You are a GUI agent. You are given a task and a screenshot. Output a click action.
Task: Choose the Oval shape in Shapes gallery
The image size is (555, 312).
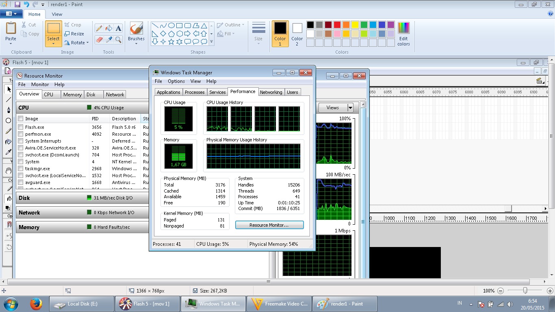[x=171, y=25]
